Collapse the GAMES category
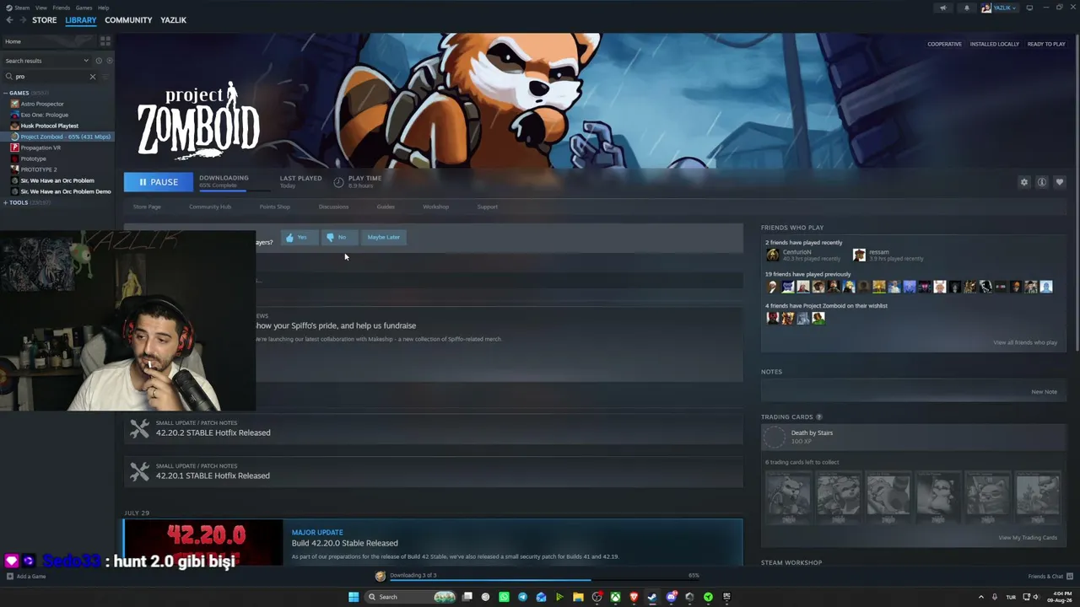This screenshot has width=1080, height=607. point(6,93)
